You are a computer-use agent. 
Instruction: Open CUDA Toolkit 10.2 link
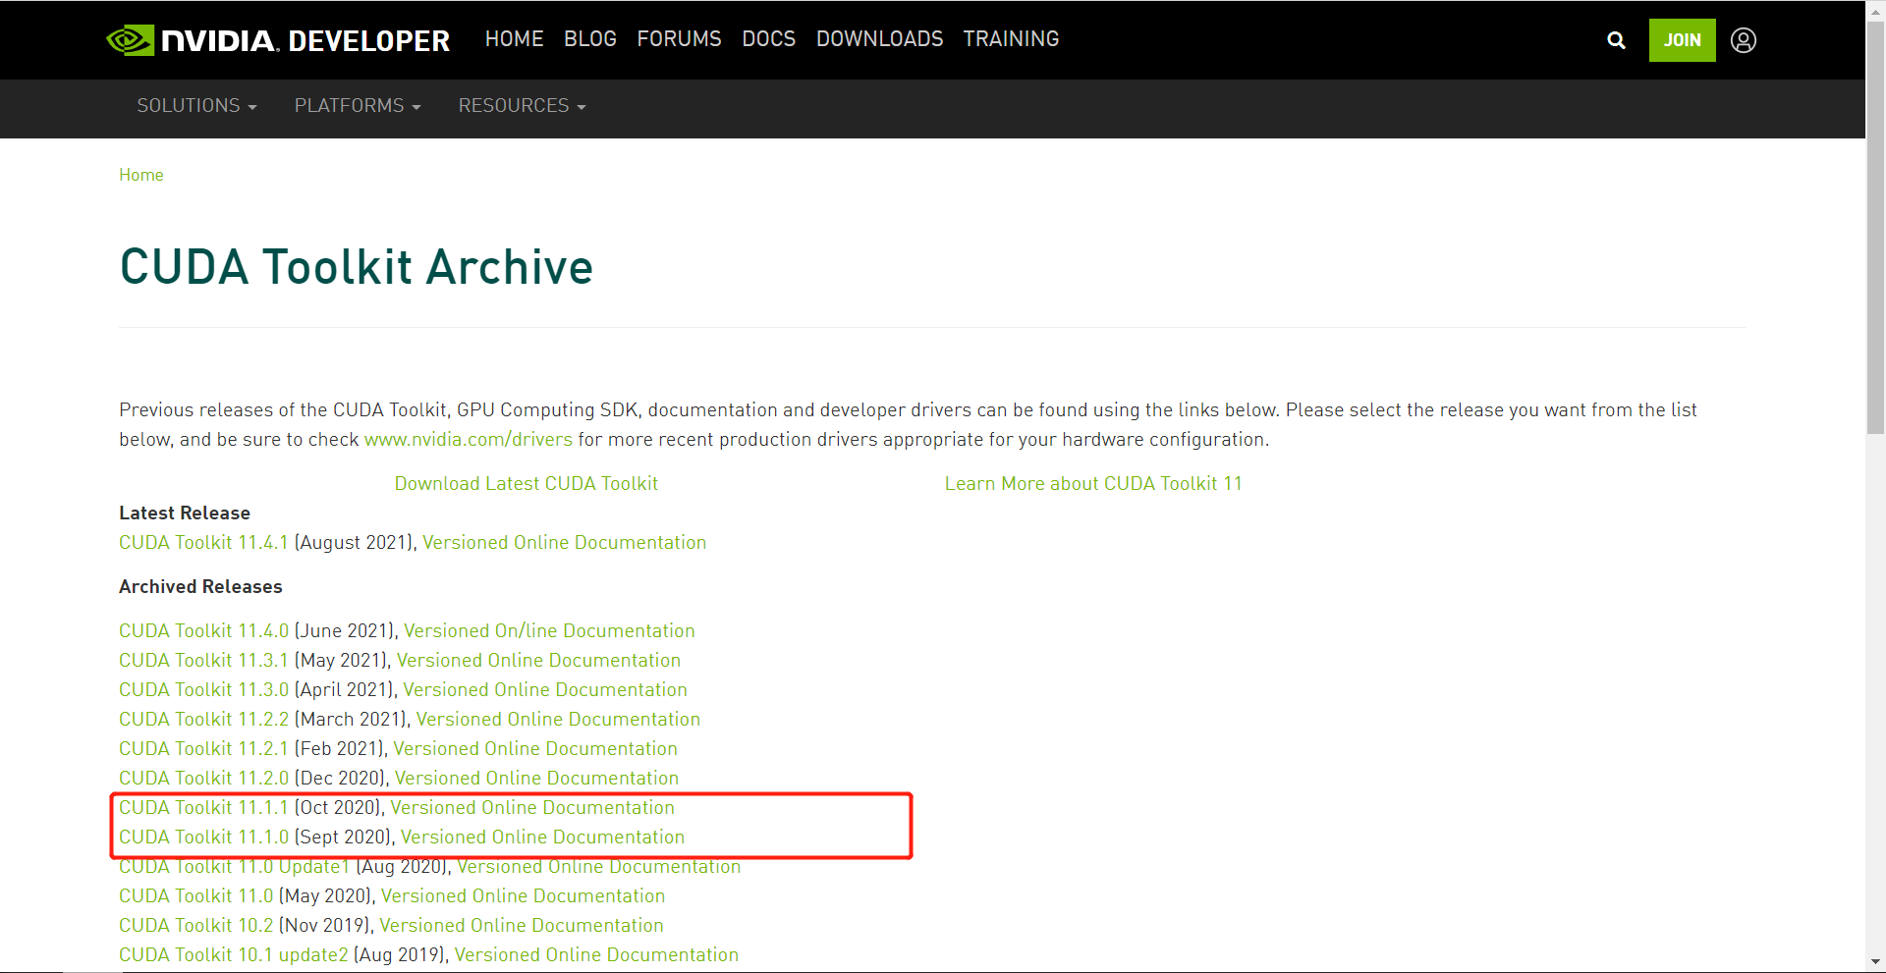(195, 926)
